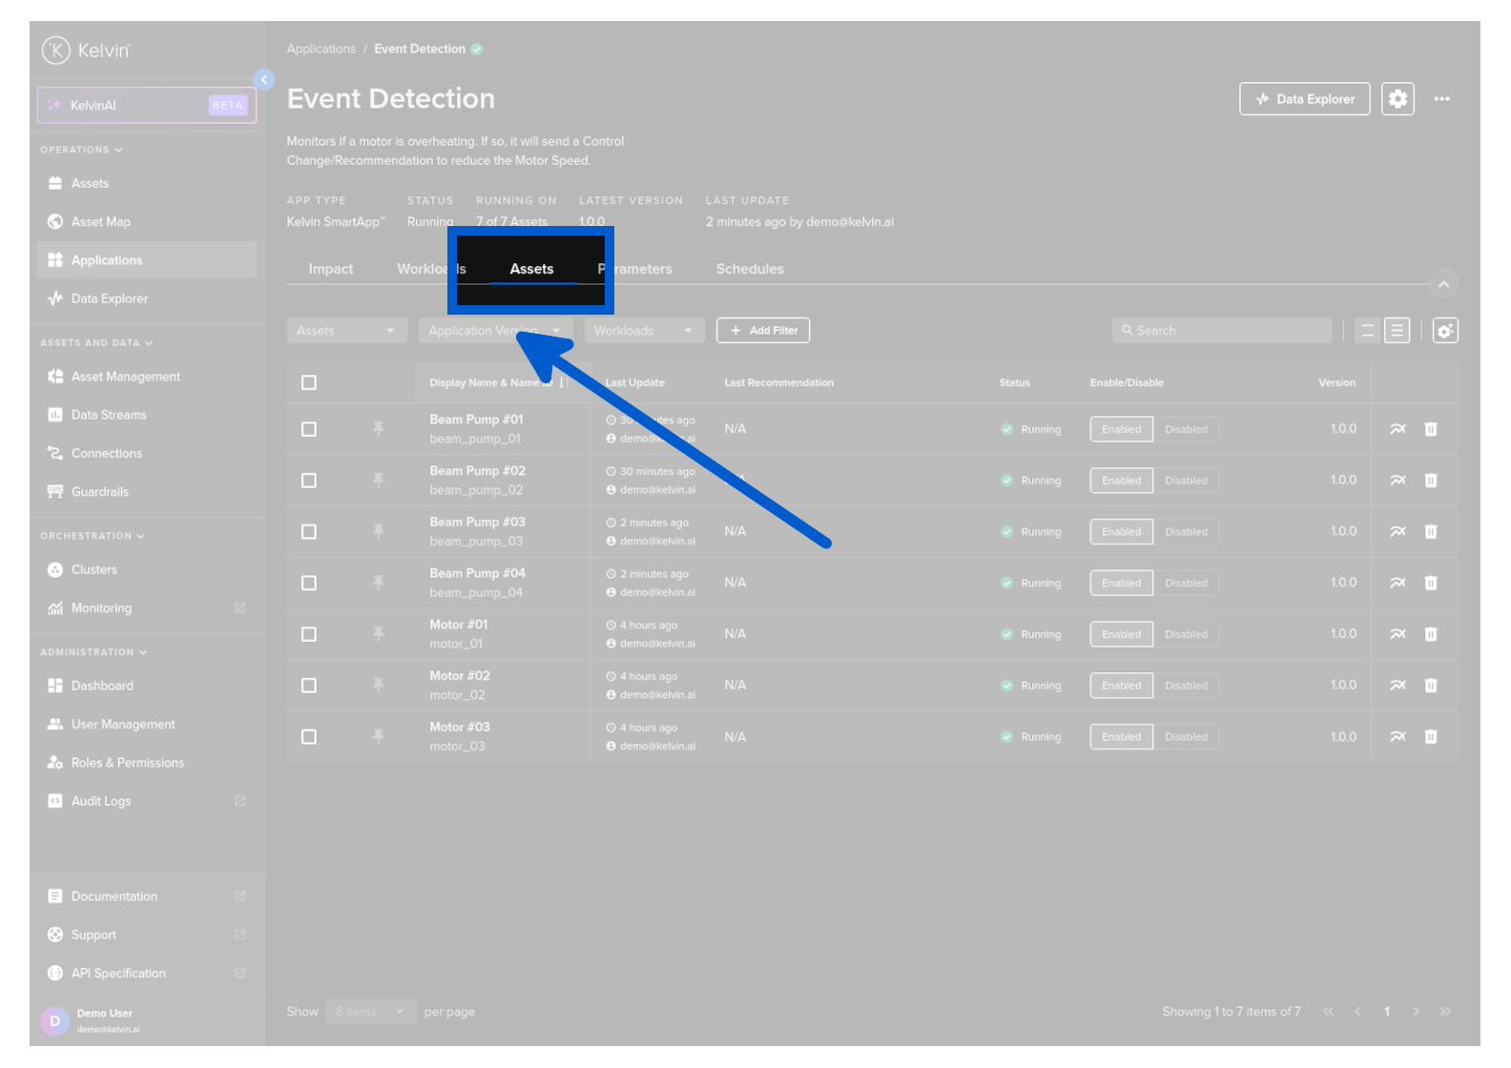The height and width of the screenshot is (1068, 1511).
Task: Open the chart icon for Motor #02 row
Action: tap(1397, 686)
